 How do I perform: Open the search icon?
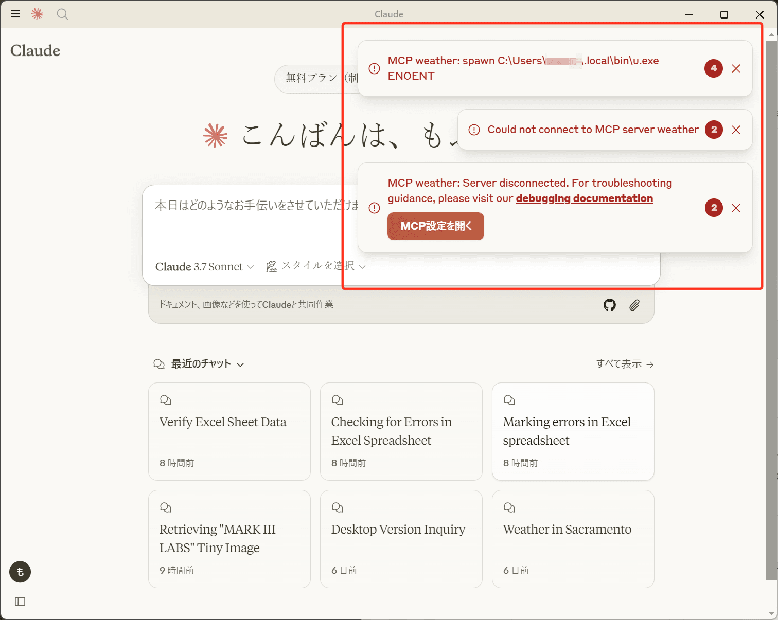click(x=62, y=14)
